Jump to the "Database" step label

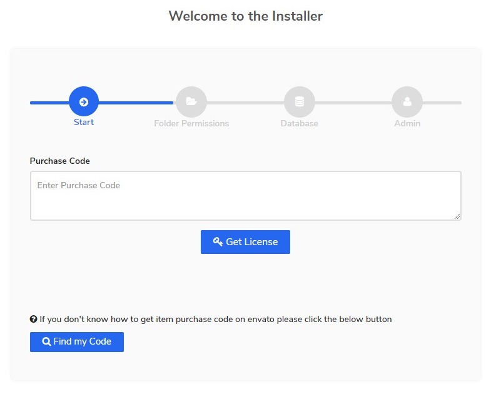point(299,124)
